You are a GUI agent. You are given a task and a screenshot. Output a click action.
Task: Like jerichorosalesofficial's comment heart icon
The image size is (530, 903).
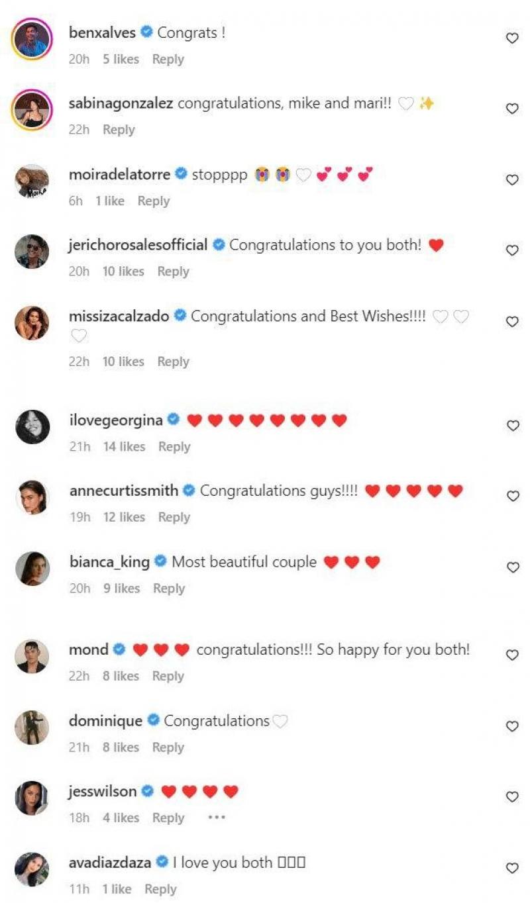512,250
